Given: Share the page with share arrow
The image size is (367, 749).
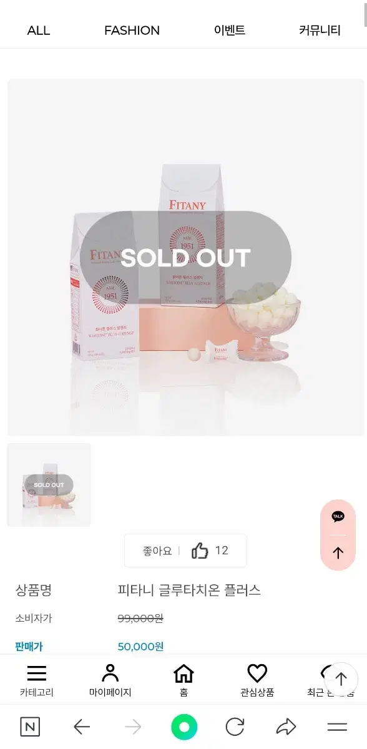Looking at the screenshot, I should pos(286,727).
